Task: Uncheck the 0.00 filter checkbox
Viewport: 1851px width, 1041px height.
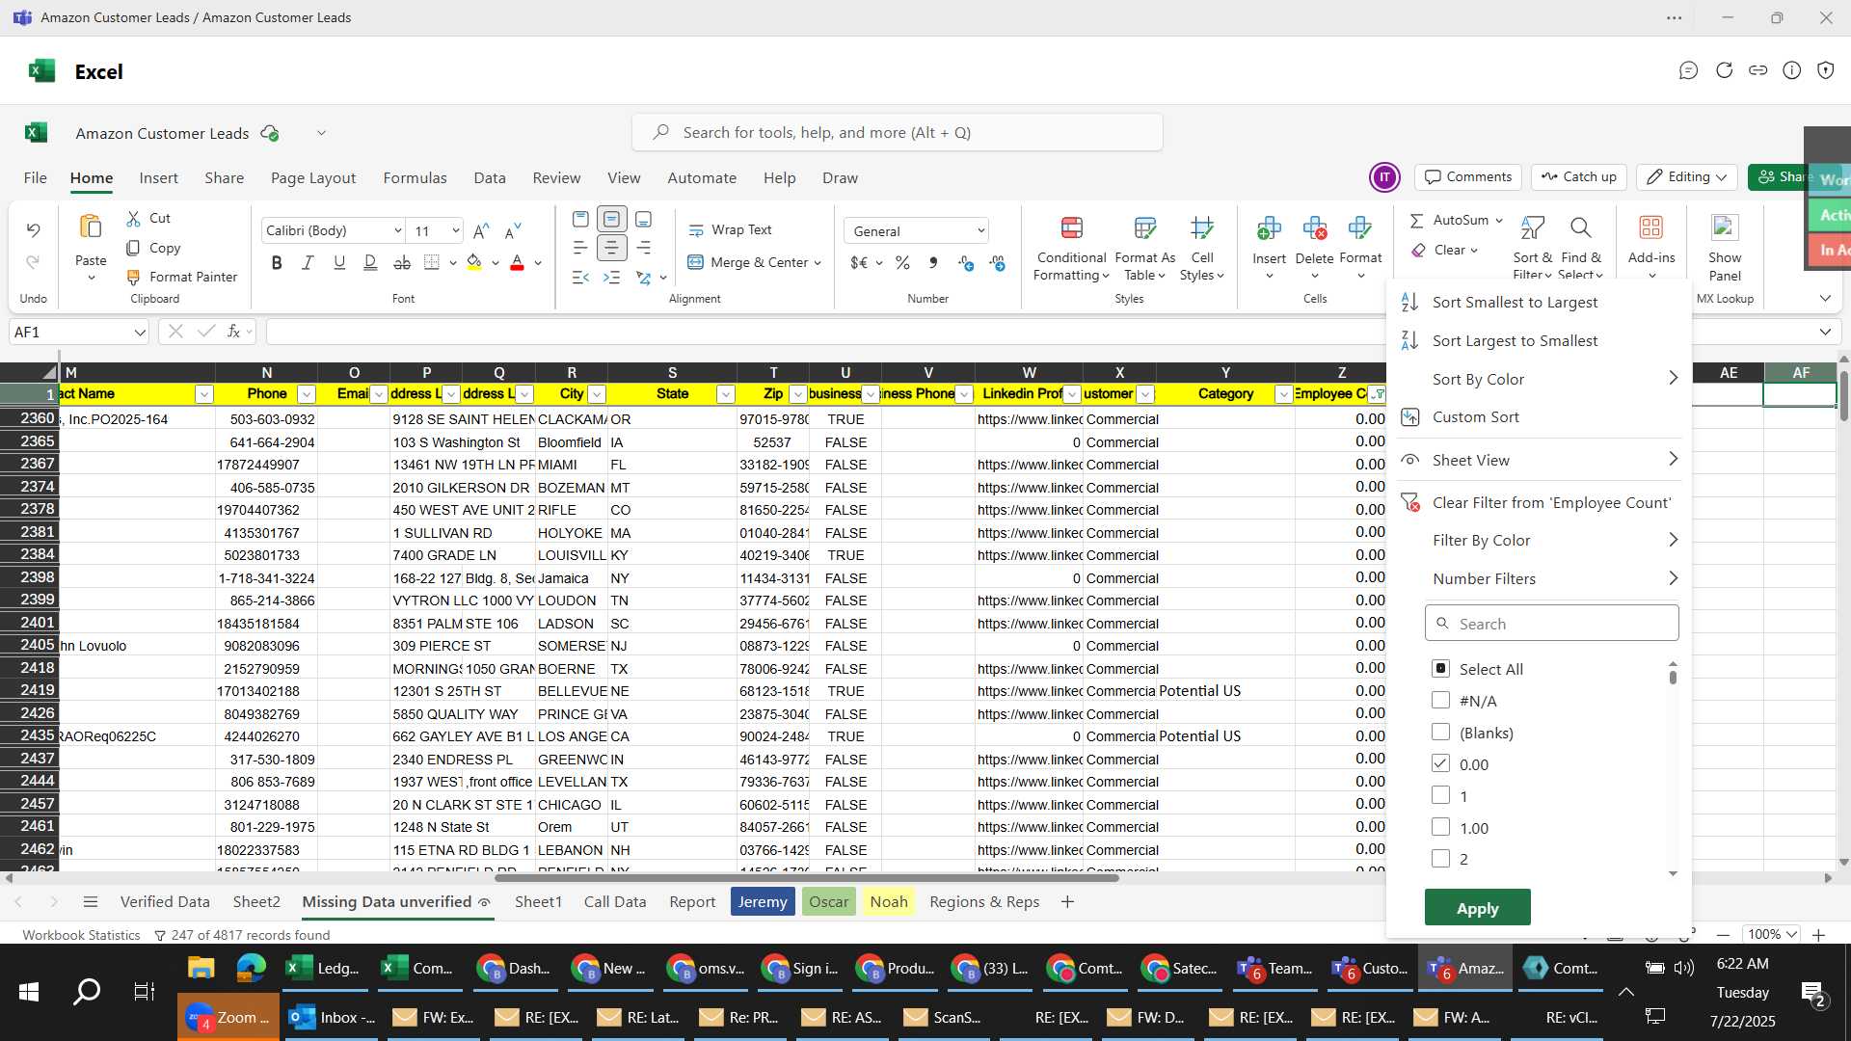Action: 1440,763
